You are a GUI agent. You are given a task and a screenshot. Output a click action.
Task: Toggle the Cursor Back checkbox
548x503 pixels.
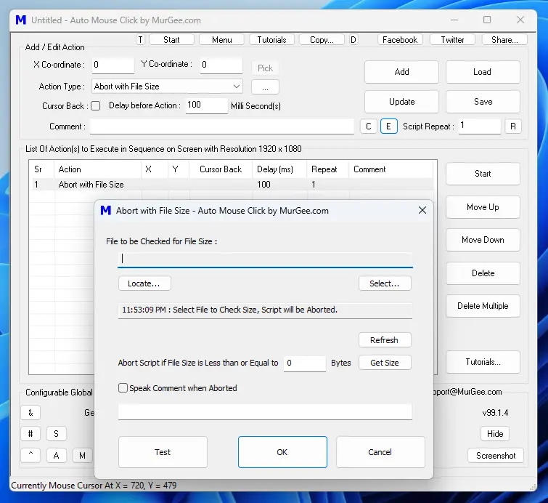pos(95,105)
